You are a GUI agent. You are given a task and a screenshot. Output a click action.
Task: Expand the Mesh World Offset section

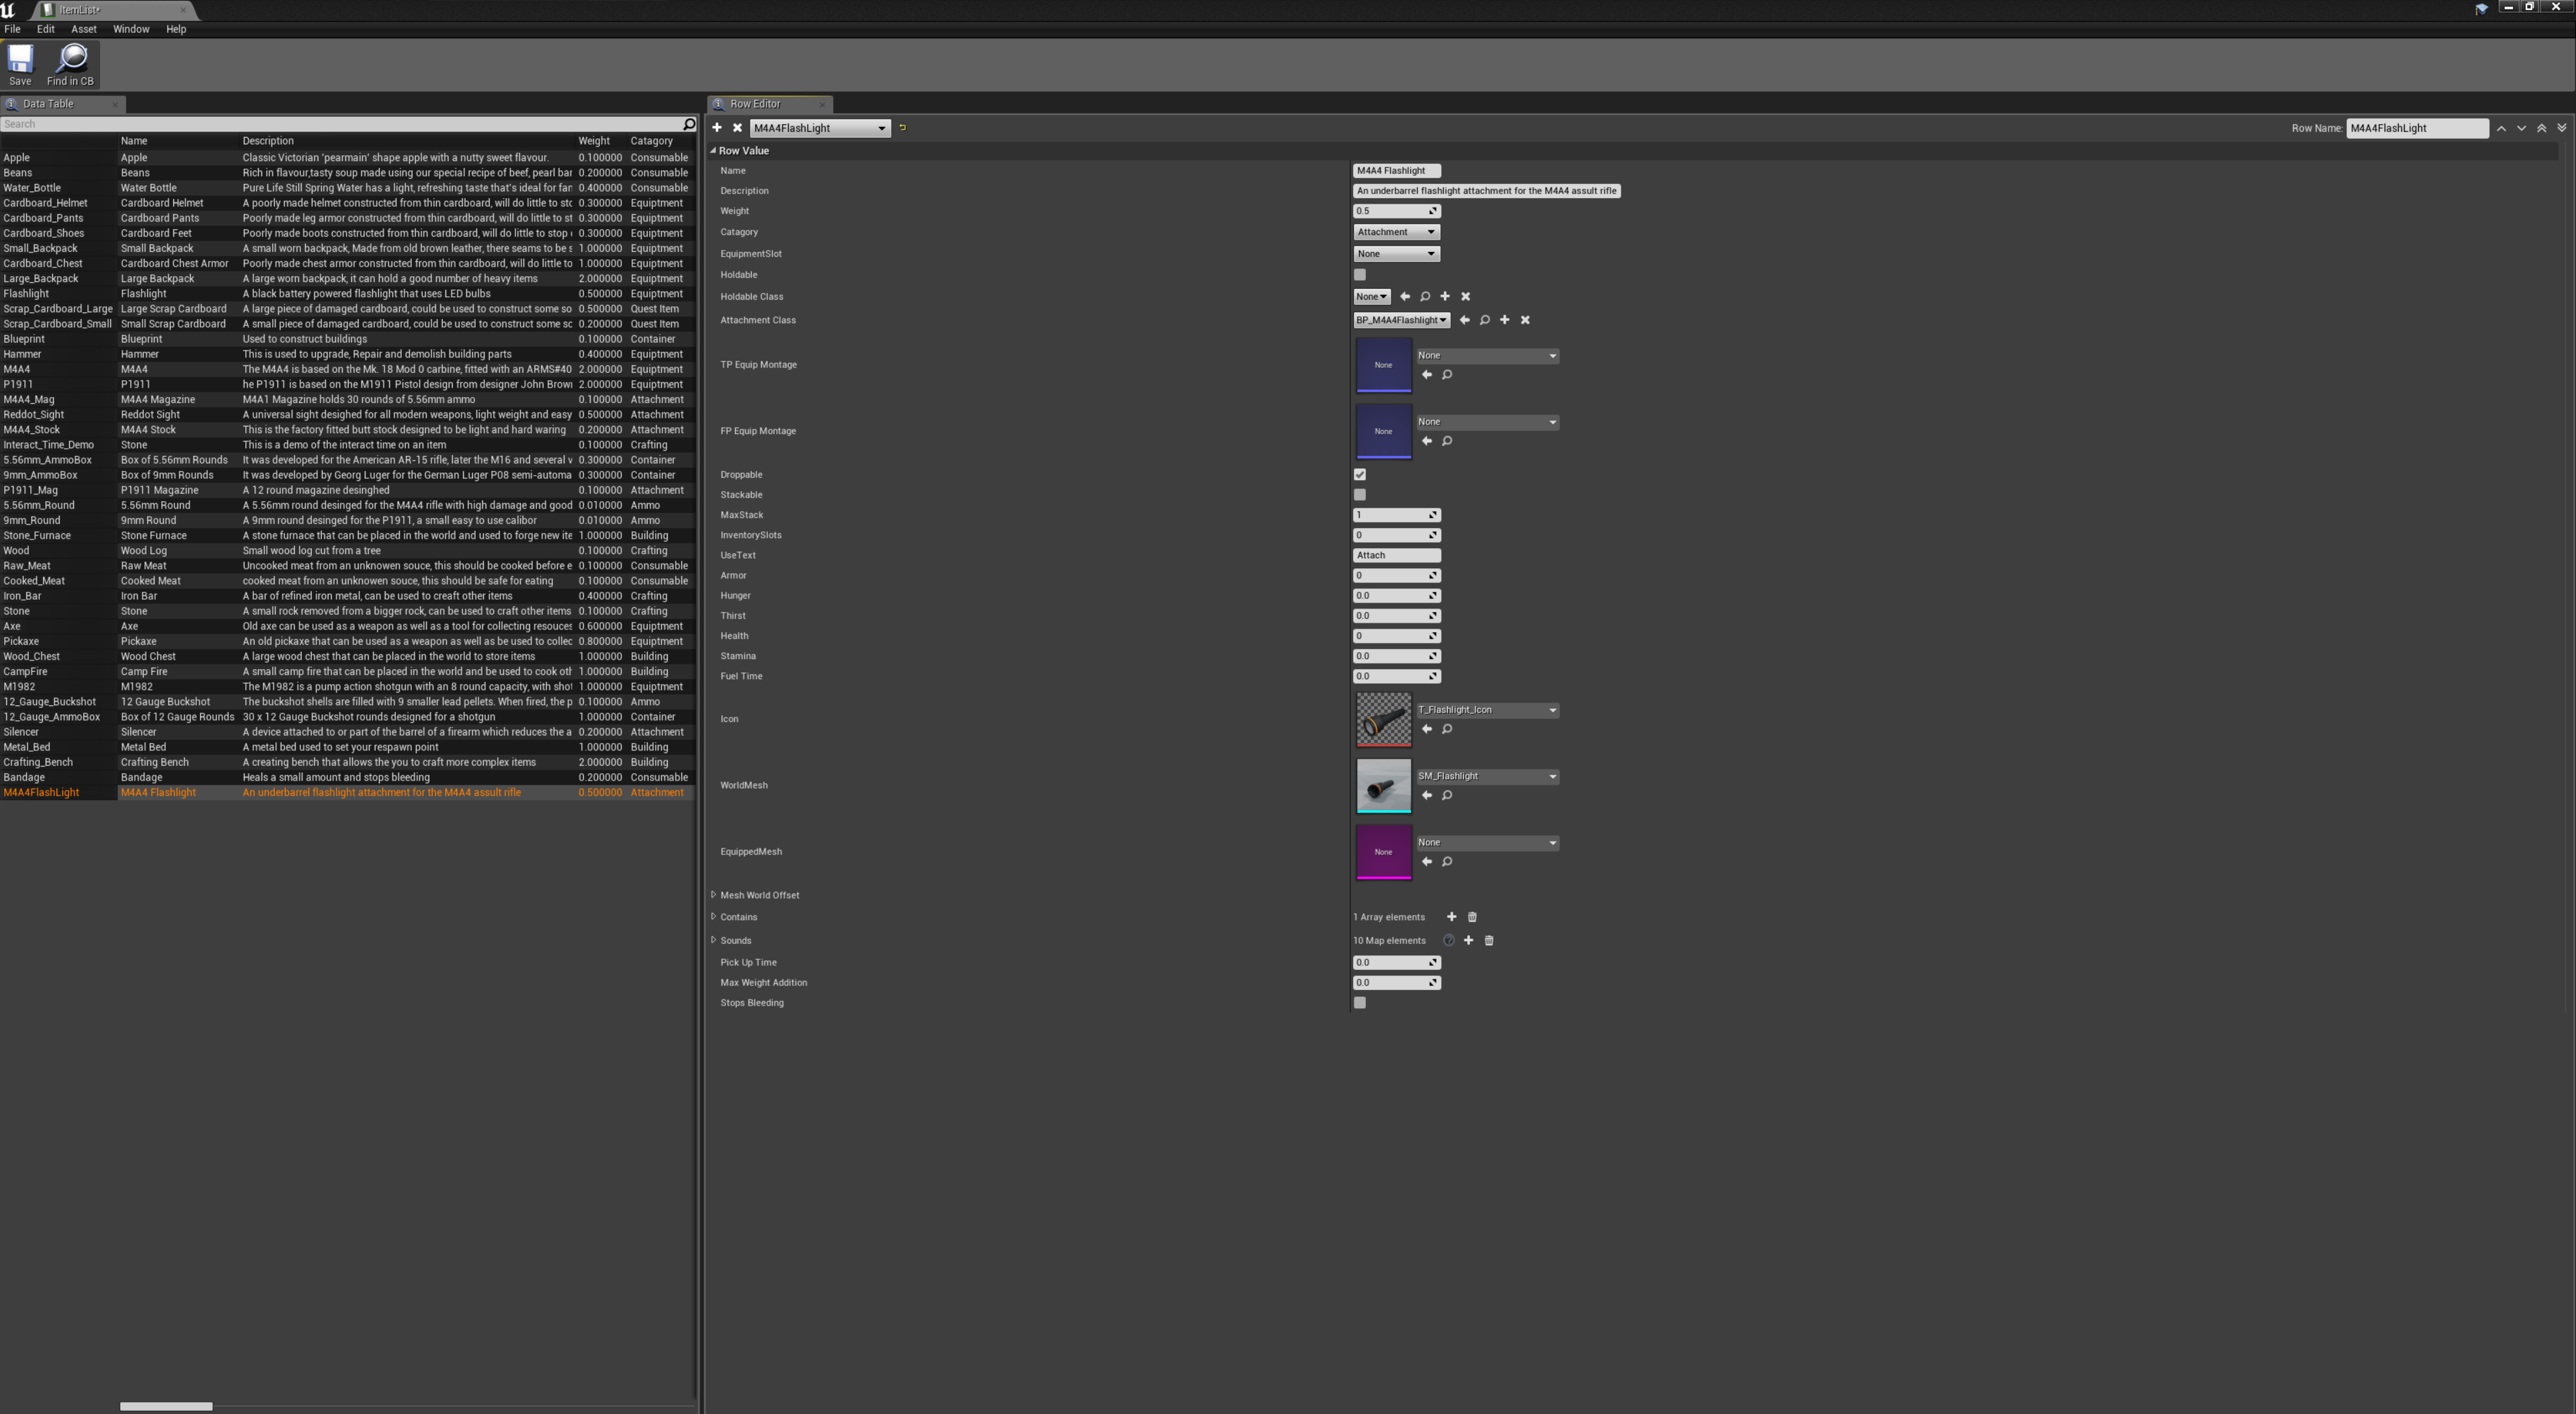[x=714, y=895]
